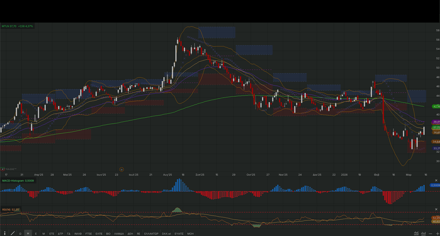Viewport: 440px width, 236px height.
Task: Open the ΕΛΛΑΚΤΩΡ symbol shortcut
Action: tap(151, 233)
